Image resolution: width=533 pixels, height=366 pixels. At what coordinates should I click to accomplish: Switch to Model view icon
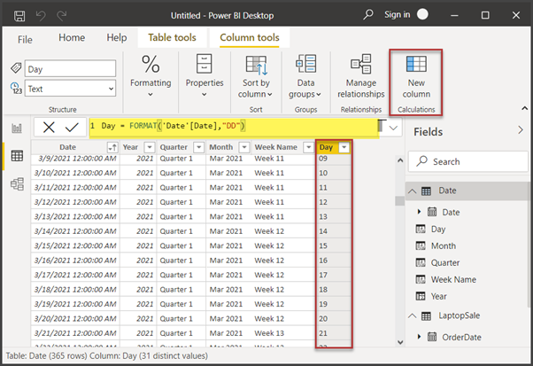[x=17, y=184]
